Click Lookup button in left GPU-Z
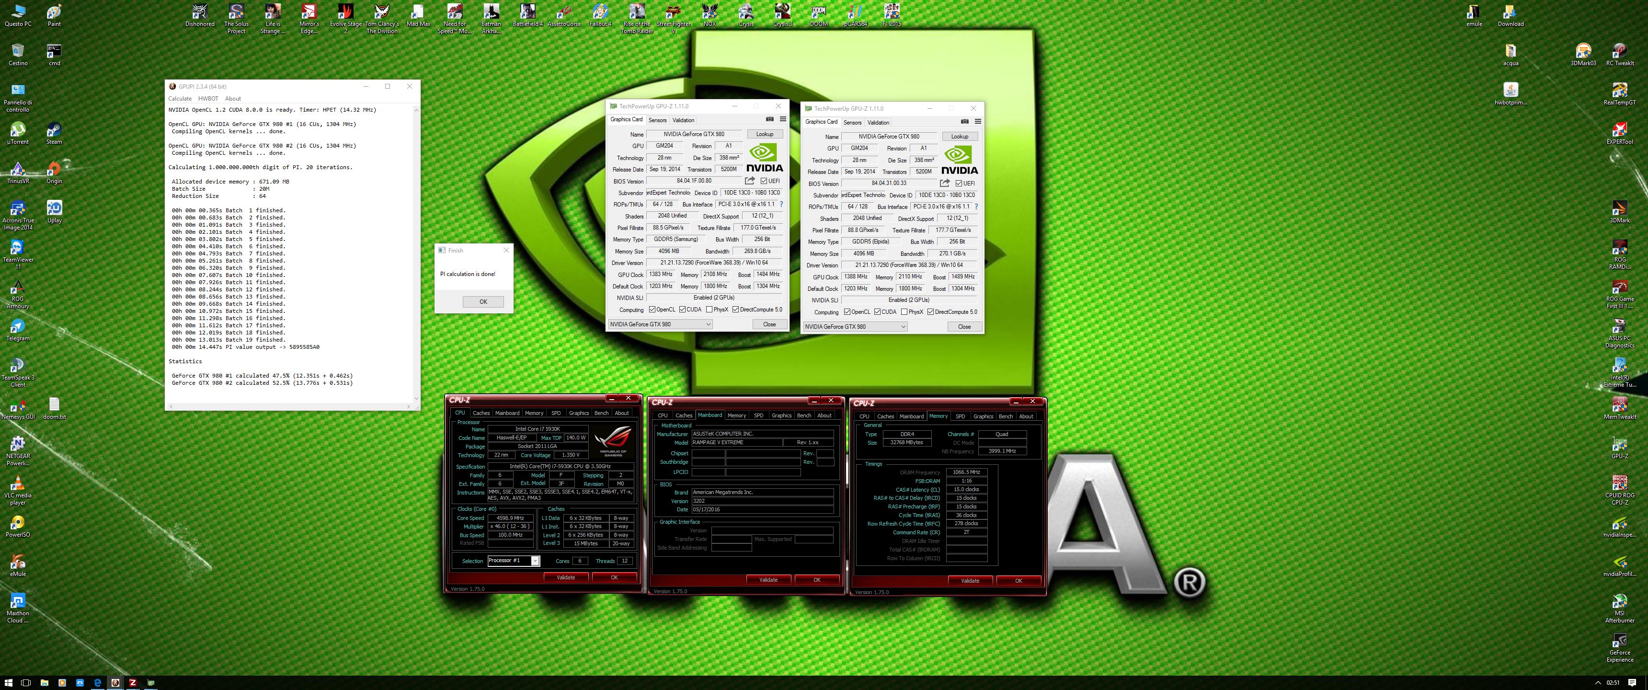1648x690 pixels. [x=765, y=135]
